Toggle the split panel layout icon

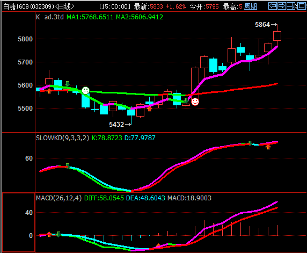pyautogui.click(x=291, y=6)
